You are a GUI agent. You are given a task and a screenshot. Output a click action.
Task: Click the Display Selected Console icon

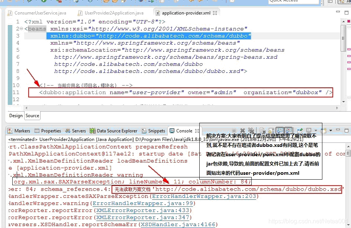pos(309,130)
